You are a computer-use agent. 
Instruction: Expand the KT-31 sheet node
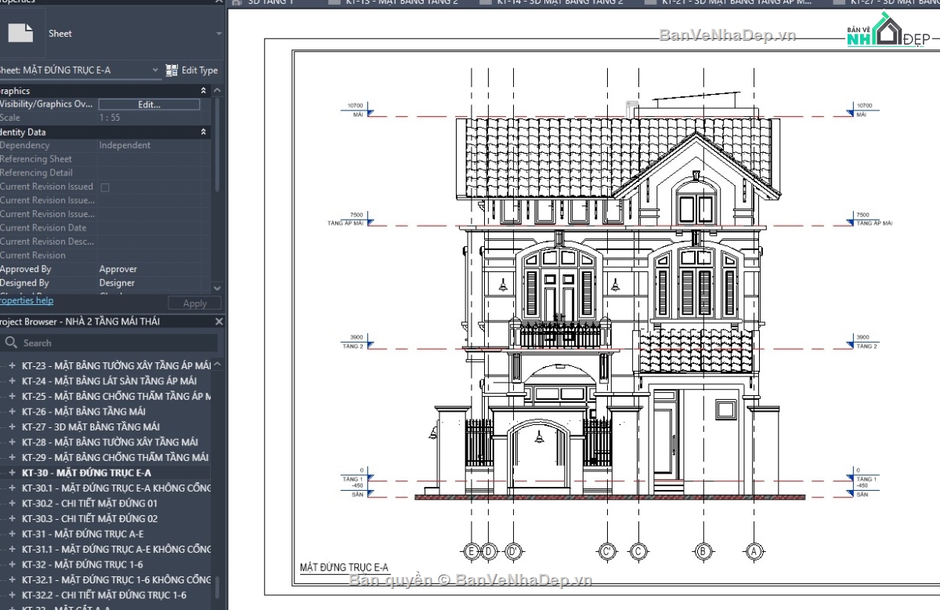pos(12,534)
